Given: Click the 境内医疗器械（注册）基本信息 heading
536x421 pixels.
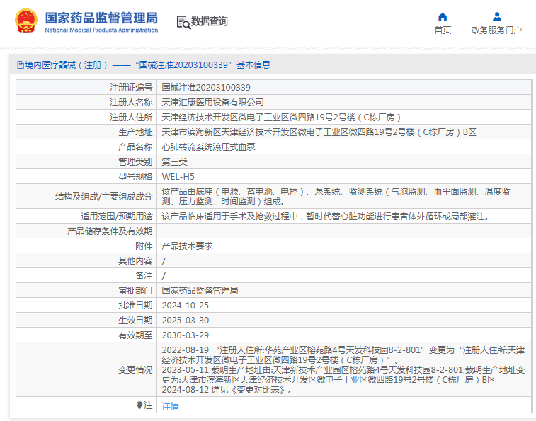Looking at the screenshot, I should pyautogui.click(x=148, y=65).
